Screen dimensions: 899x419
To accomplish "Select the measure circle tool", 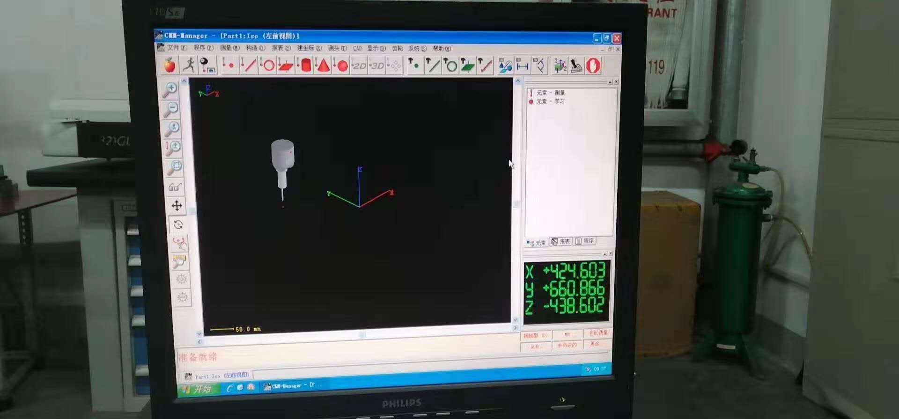I will click(x=267, y=65).
